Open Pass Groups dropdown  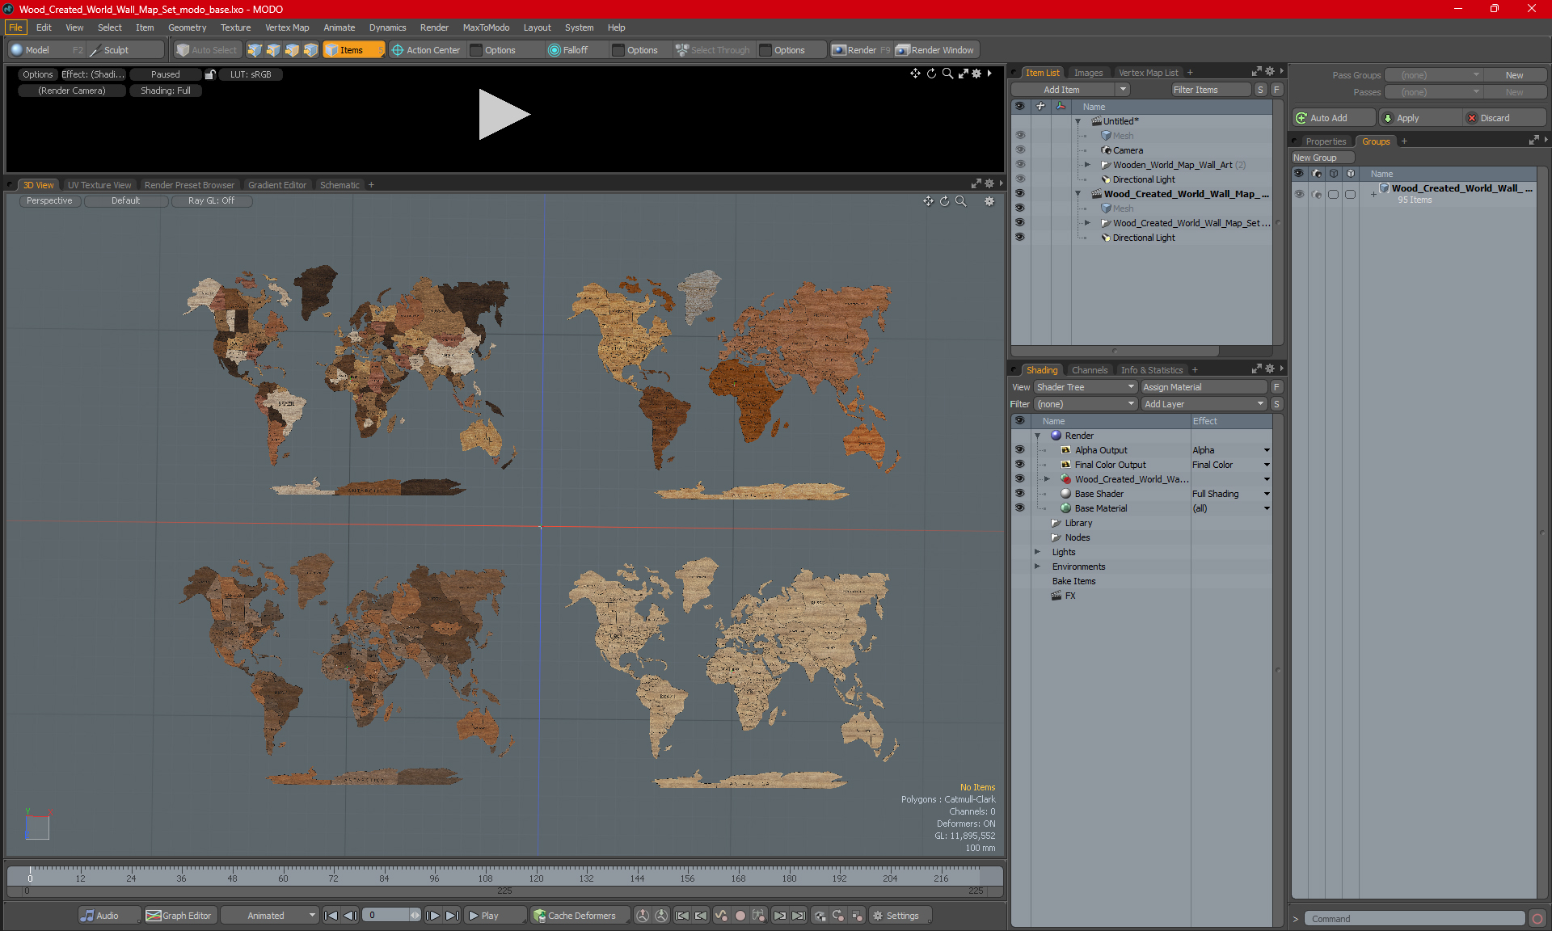[x=1434, y=75]
